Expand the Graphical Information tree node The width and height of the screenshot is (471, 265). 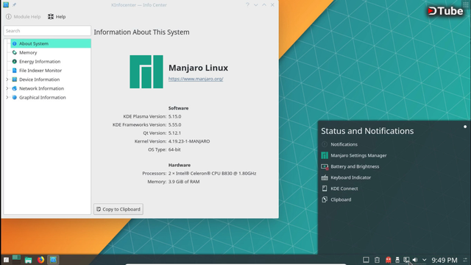pyautogui.click(x=7, y=97)
